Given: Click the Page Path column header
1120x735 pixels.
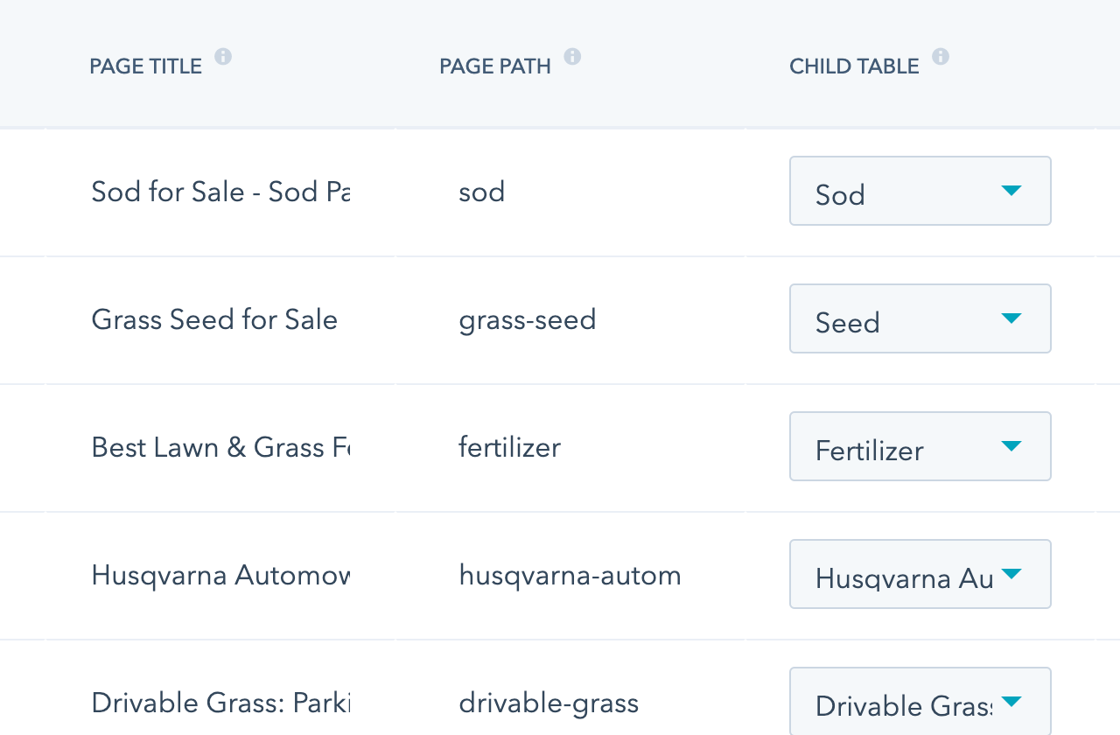Looking at the screenshot, I should point(495,66).
